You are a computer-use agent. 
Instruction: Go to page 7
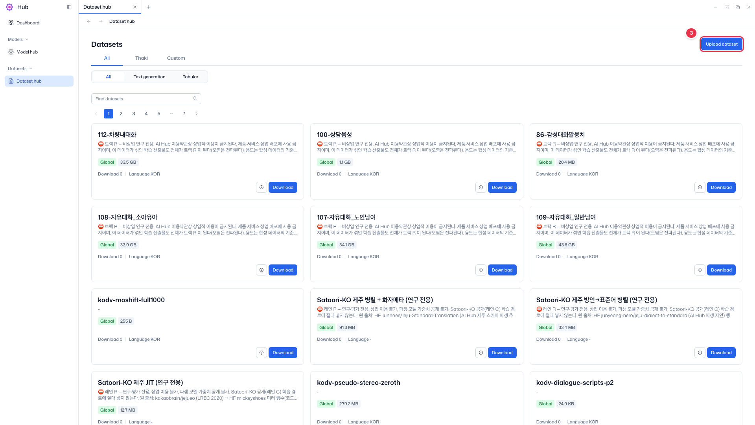tap(184, 114)
